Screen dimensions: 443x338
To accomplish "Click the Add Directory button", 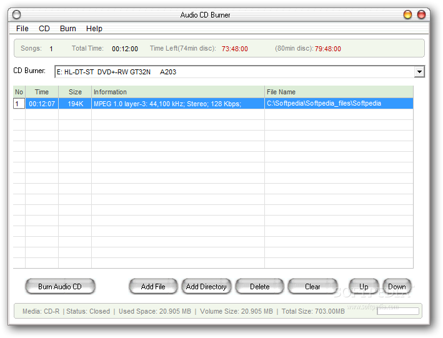I will [x=206, y=287].
